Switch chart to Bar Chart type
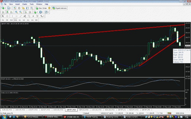191x119 pixels. coord(3,12)
